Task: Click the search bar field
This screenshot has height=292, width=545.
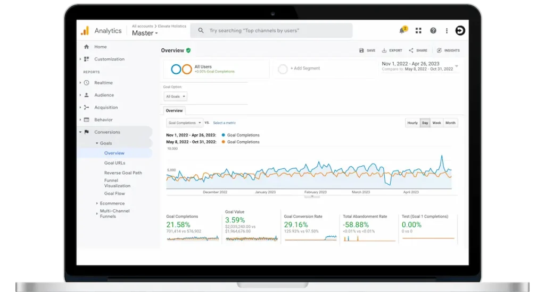Action: click(271, 31)
